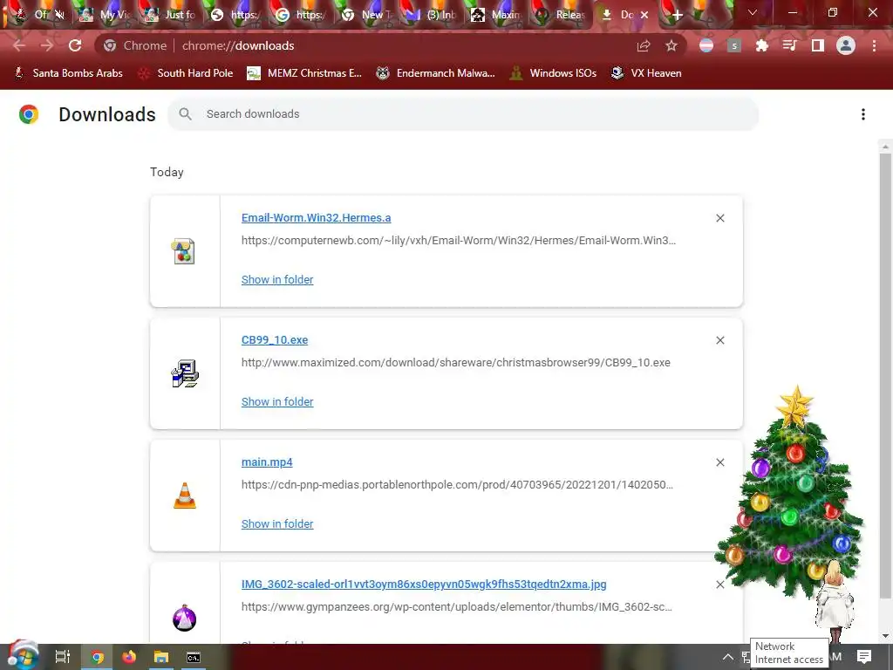
Task: Switch to the 'Releas...' tab
Action: (x=562, y=15)
